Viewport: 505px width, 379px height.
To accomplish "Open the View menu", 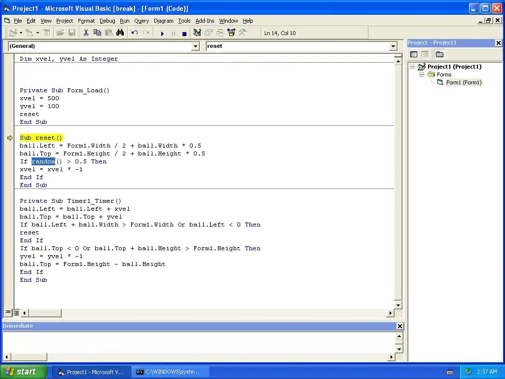I will [x=46, y=21].
